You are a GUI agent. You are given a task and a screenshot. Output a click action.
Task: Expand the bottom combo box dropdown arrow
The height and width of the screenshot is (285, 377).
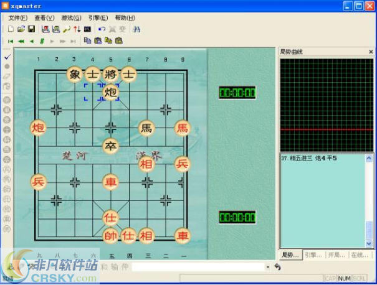267,267
